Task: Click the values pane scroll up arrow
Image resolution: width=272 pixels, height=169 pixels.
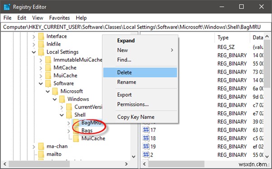Action: (x=267, y=36)
